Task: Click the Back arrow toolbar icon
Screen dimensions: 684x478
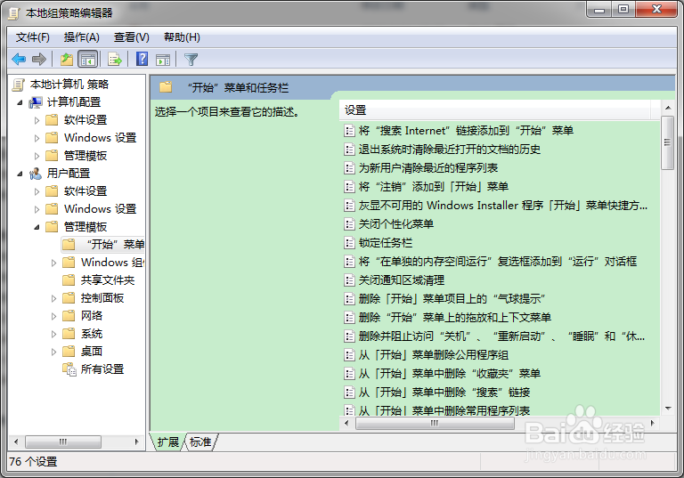Action: tap(19, 59)
